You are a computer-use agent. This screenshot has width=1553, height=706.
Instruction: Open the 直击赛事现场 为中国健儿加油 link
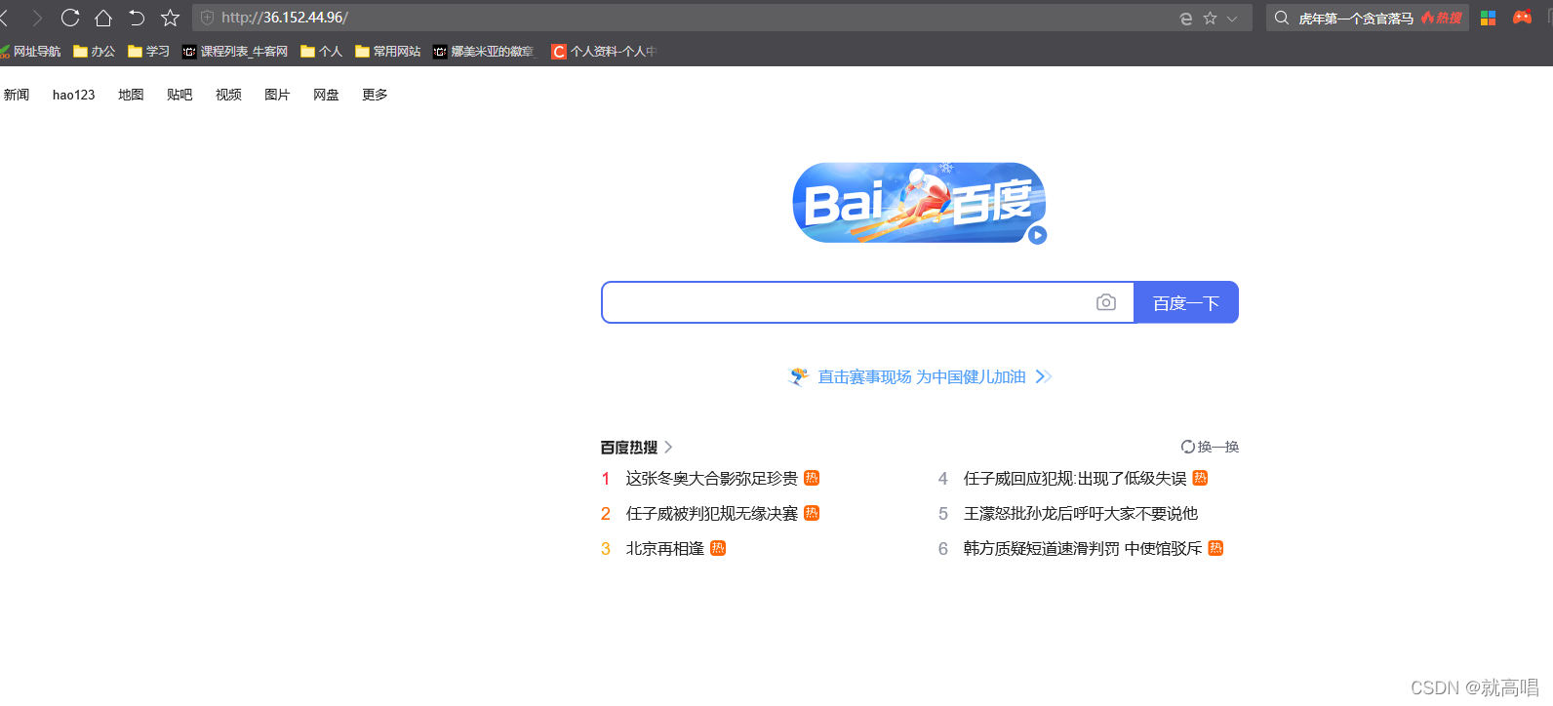pyautogui.click(x=922, y=376)
